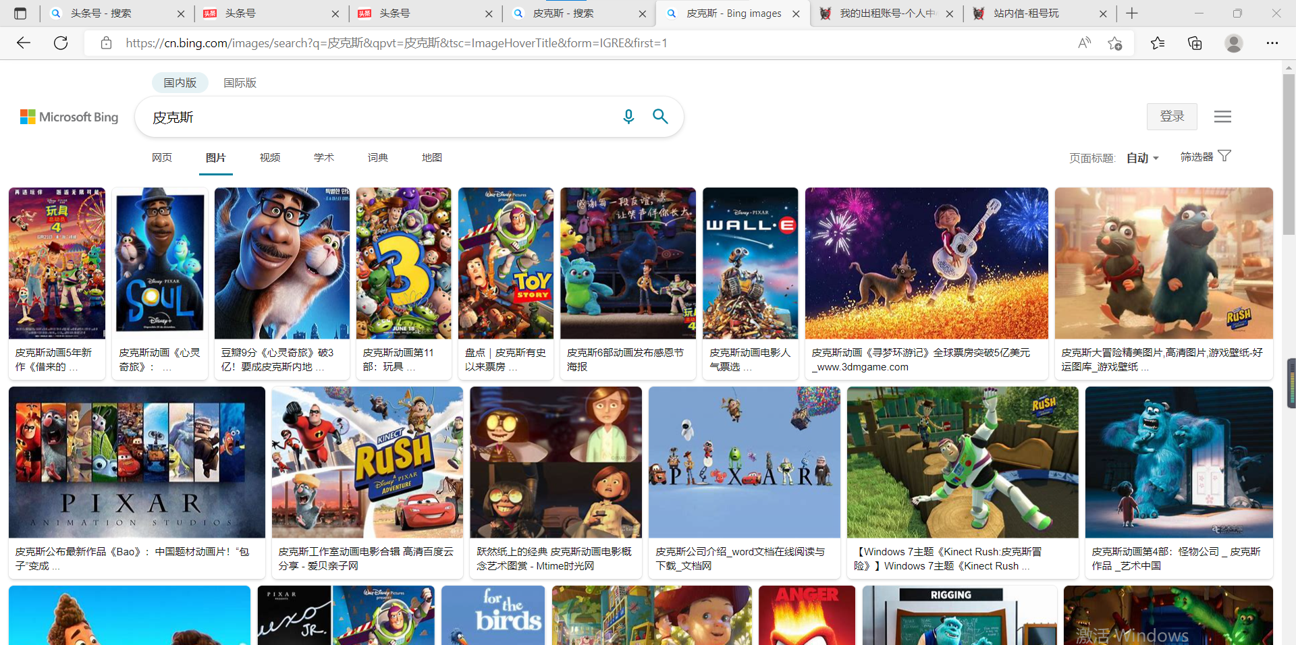This screenshot has width=1296, height=645.
Task: Switch to 国内版 version
Action: click(180, 82)
